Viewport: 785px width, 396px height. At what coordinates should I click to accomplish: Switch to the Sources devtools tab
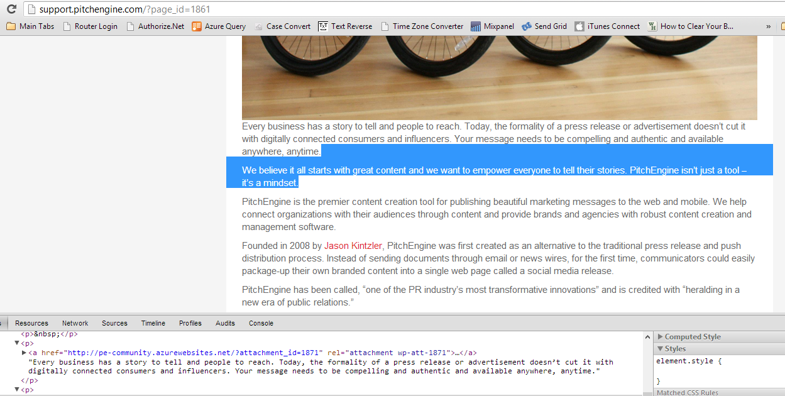(x=114, y=323)
